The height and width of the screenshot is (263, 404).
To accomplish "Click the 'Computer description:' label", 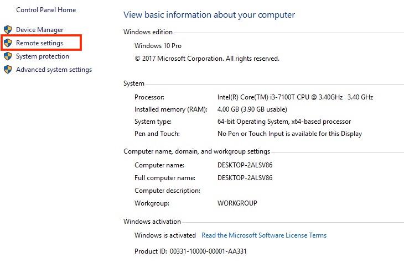I will tap(167, 191).
